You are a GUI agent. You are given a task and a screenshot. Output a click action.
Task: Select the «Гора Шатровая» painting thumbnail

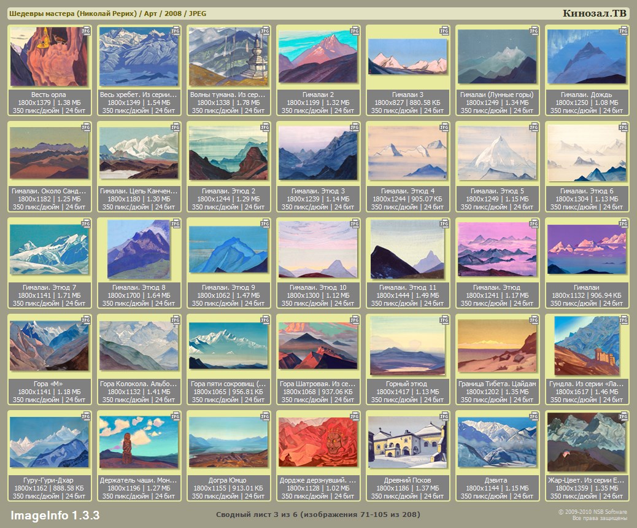pyautogui.click(x=318, y=346)
